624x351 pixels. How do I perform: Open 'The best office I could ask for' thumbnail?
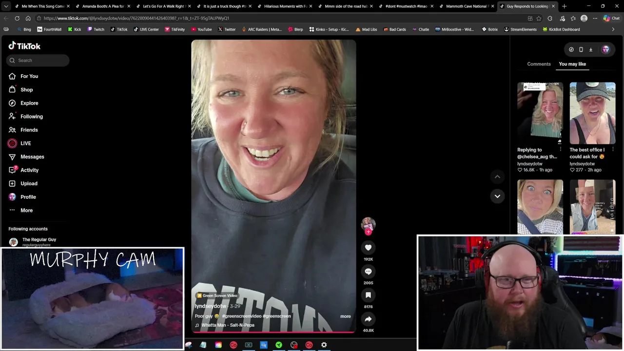coord(592,113)
